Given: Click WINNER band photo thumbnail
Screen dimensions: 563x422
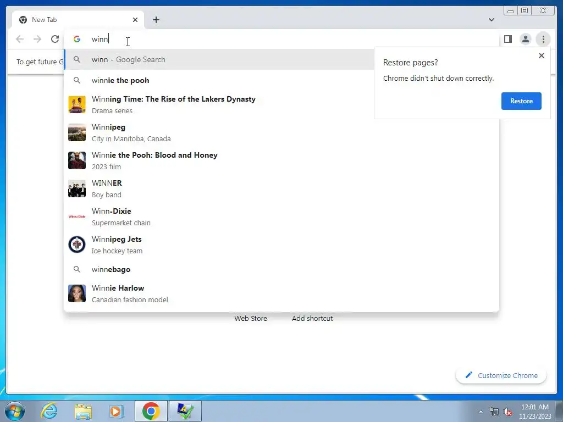Looking at the screenshot, I should (x=77, y=188).
